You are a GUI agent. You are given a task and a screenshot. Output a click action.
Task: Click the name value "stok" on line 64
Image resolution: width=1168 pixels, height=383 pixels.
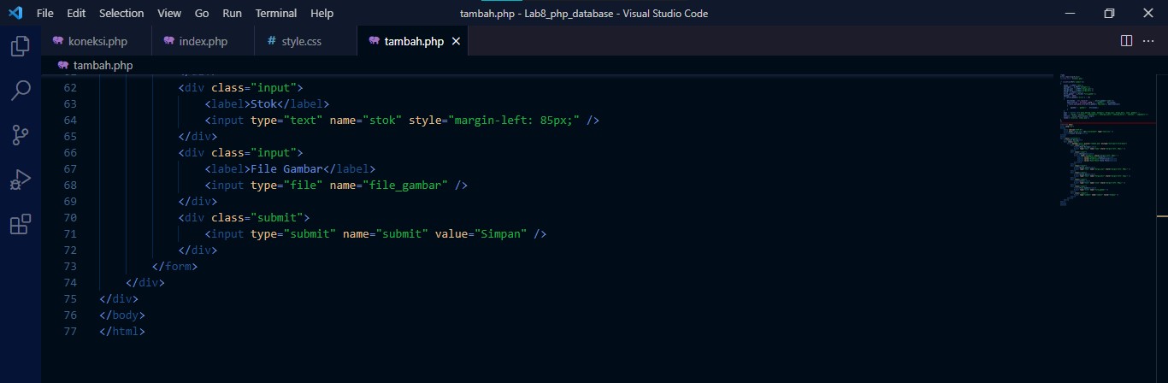(382, 120)
